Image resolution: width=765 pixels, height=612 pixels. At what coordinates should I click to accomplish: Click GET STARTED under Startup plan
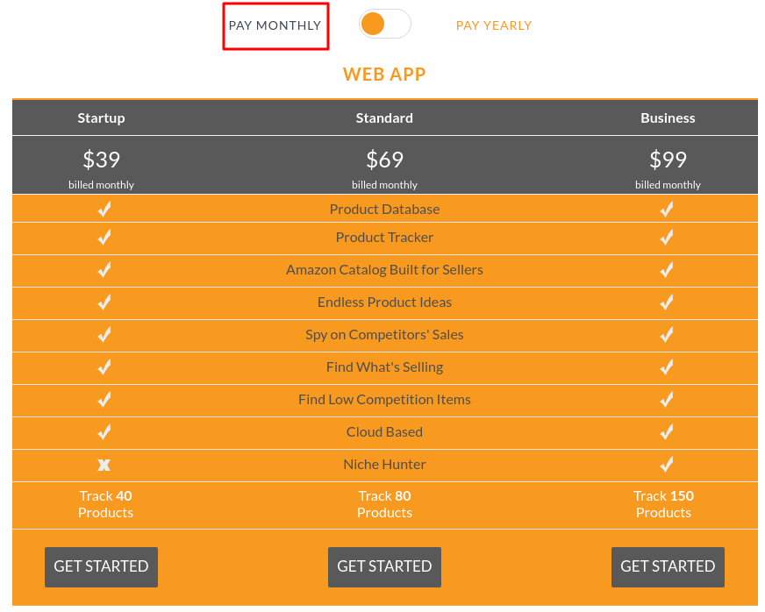point(101,566)
